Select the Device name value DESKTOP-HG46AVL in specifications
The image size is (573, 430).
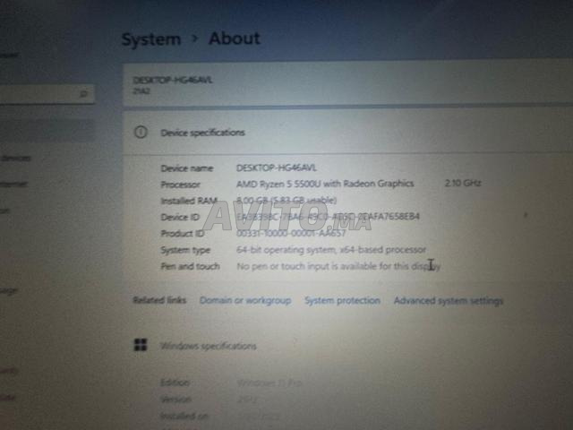click(x=277, y=168)
